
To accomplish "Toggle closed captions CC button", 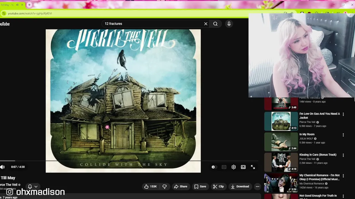I will (x=224, y=167).
